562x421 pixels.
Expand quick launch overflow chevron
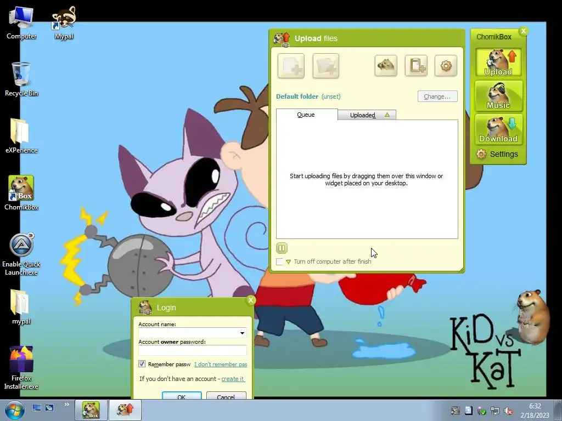point(66,405)
